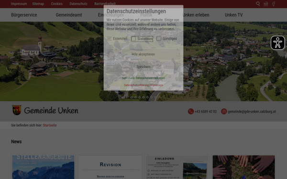Select the fourth slideshow pagination dot
287x179 pixels.
143,97
